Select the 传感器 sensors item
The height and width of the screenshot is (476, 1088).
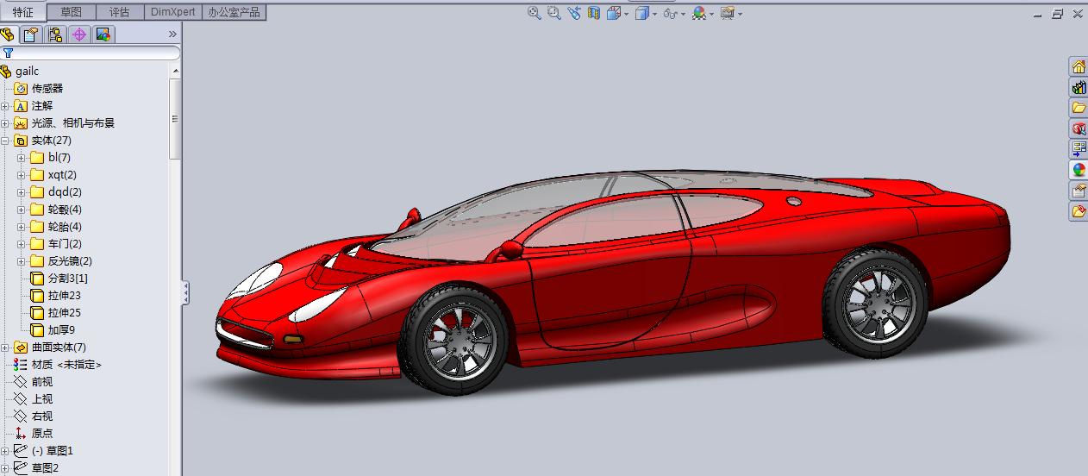click(47, 88)
